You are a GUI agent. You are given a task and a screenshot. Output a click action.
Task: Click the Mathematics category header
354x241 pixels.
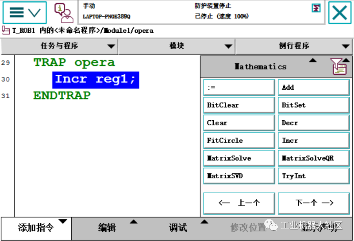(261, 67)
